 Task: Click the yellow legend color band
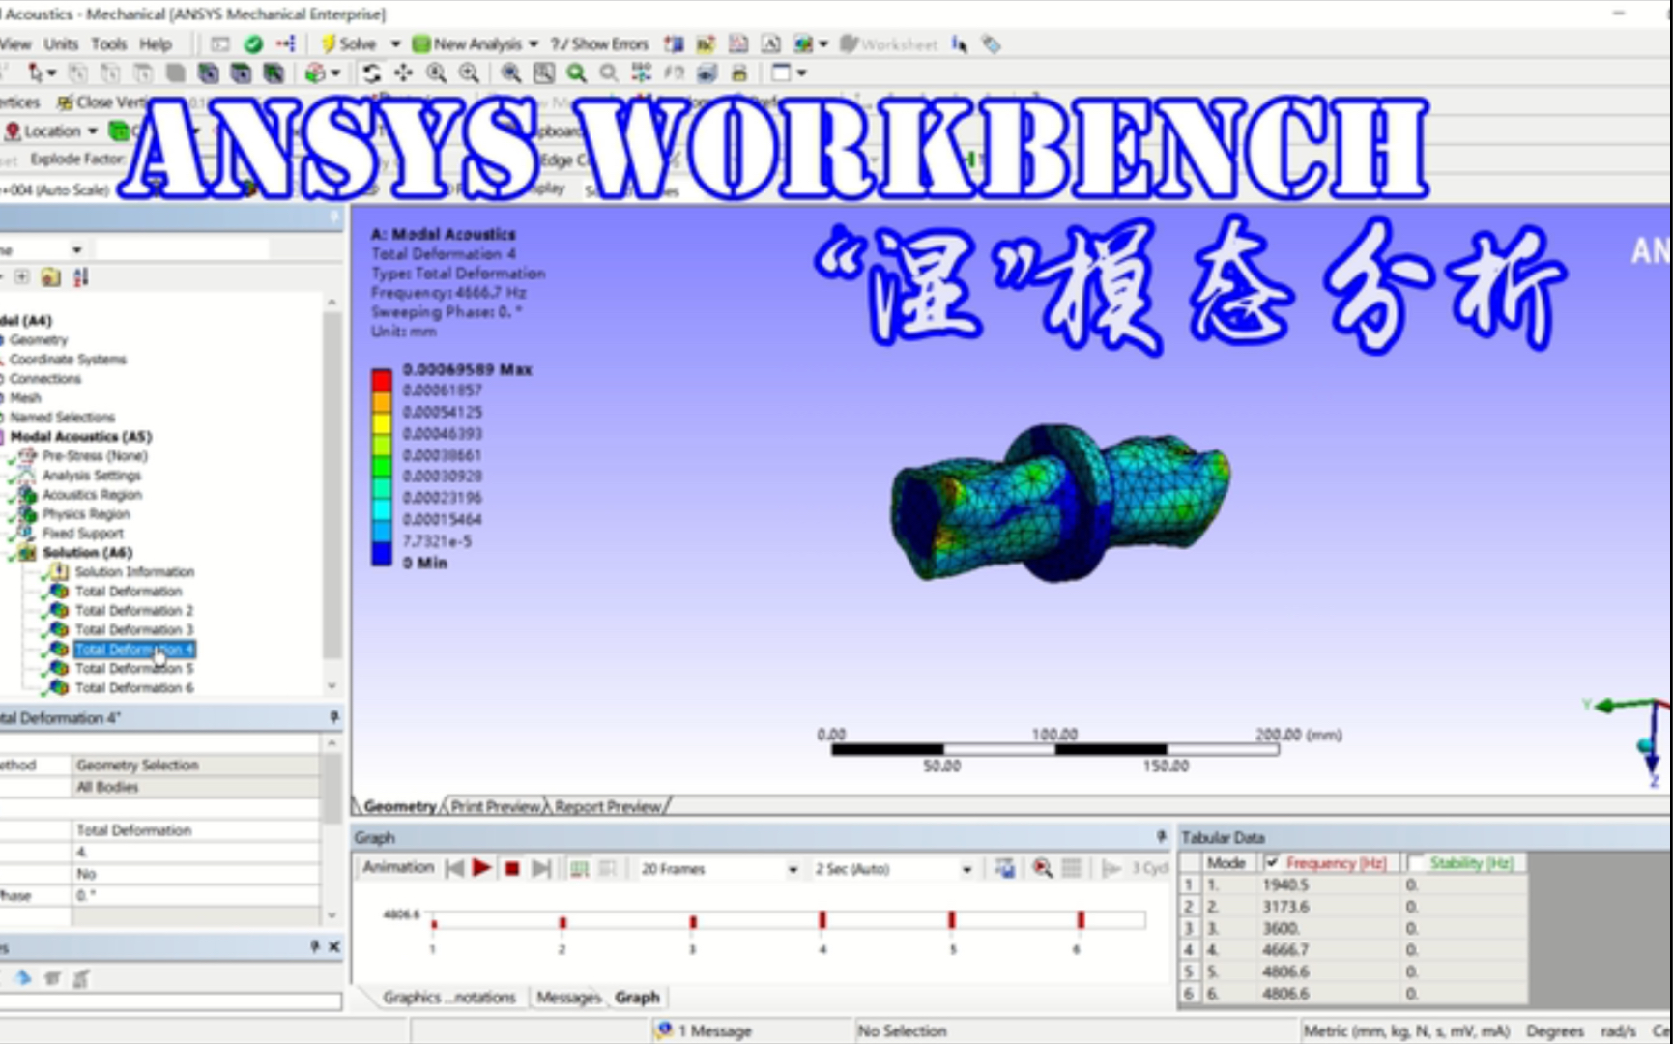[x=382, y=422]
